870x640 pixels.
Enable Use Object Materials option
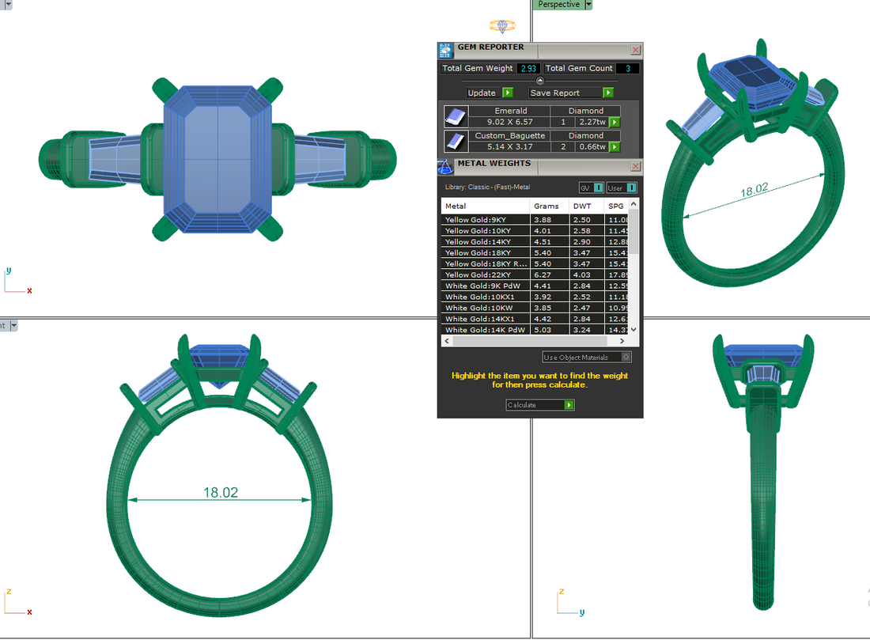point(626,358)
